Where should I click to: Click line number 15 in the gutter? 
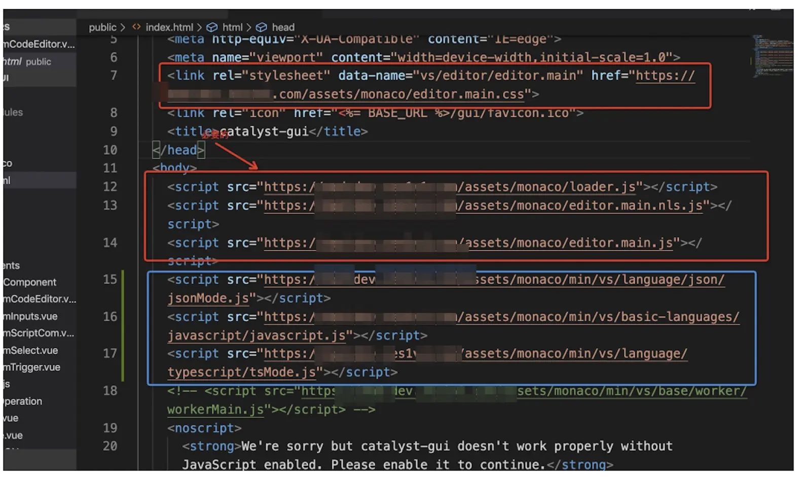pos(110,280)
